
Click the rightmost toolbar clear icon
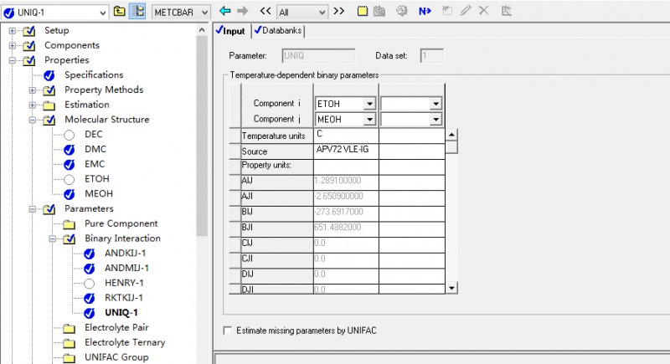(507, 11)
